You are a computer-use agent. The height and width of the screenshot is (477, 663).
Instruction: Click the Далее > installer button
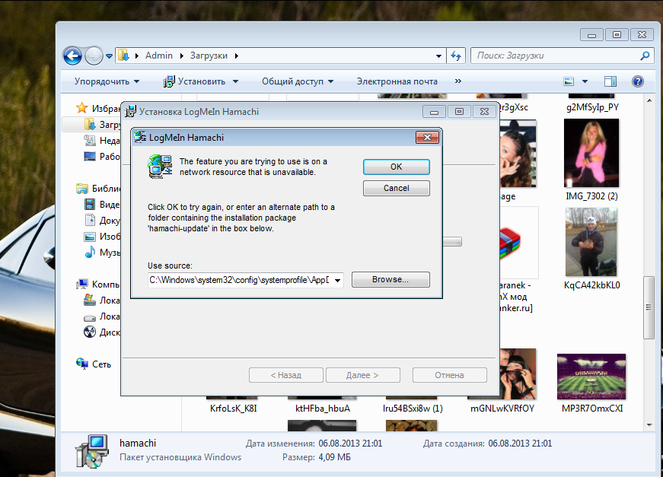[x=362, y=375]
